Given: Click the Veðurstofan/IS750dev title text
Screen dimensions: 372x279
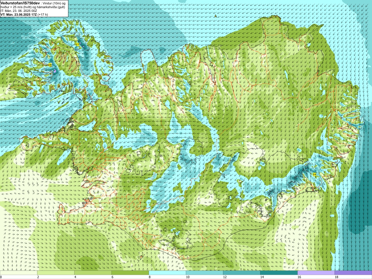Looking at the screenshot, I should tap(20, 3).
